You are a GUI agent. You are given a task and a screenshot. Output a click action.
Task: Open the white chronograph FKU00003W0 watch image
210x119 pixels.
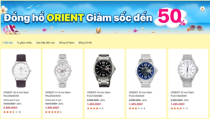pos(62,71)
